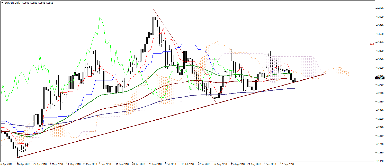Click the 4.3390 price axis label
This screenshot has width=385, height=167.
(380, 51)
